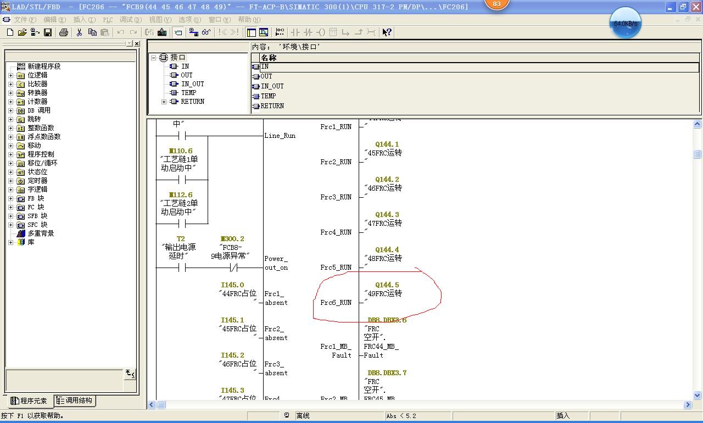Click the Redo arrow icon

[133, 32]
